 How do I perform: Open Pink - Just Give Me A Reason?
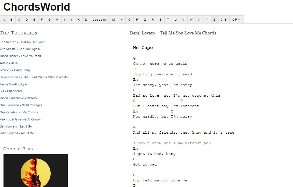(21, 119)
